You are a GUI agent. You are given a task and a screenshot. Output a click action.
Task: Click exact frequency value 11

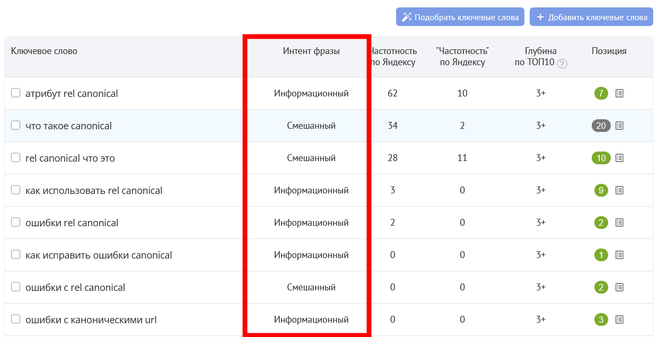[462, 158]
